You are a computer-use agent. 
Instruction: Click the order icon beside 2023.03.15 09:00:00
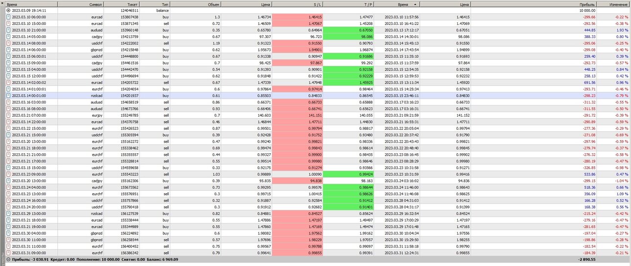(8, 62)
